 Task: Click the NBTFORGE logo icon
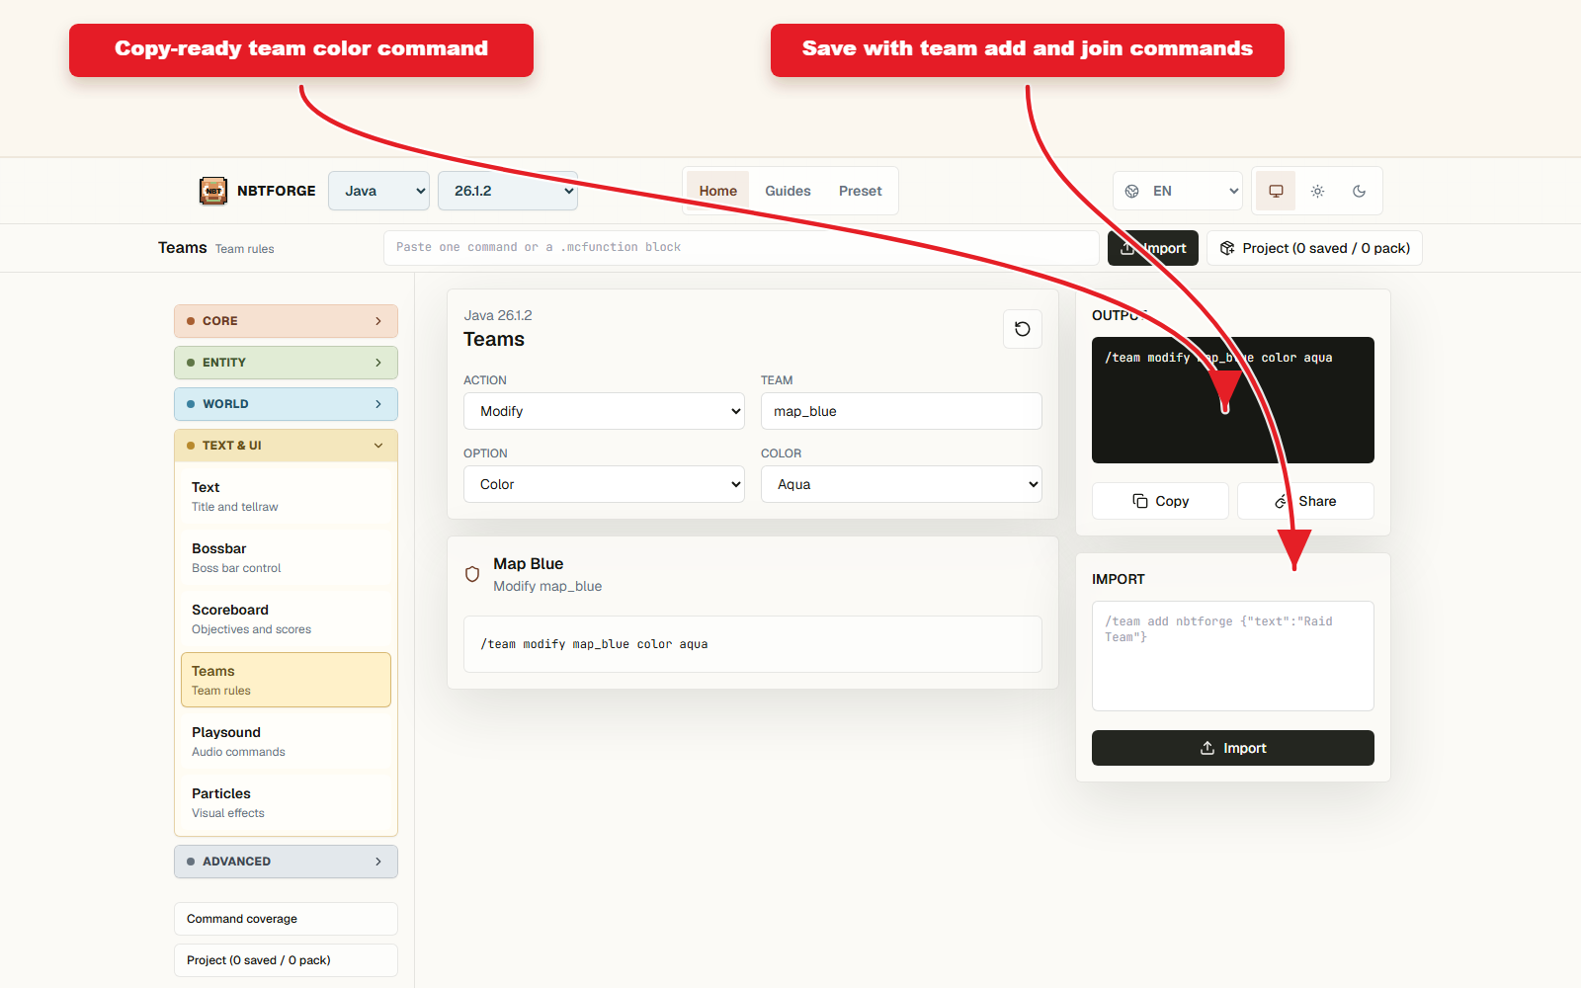(x=213, y=191)
